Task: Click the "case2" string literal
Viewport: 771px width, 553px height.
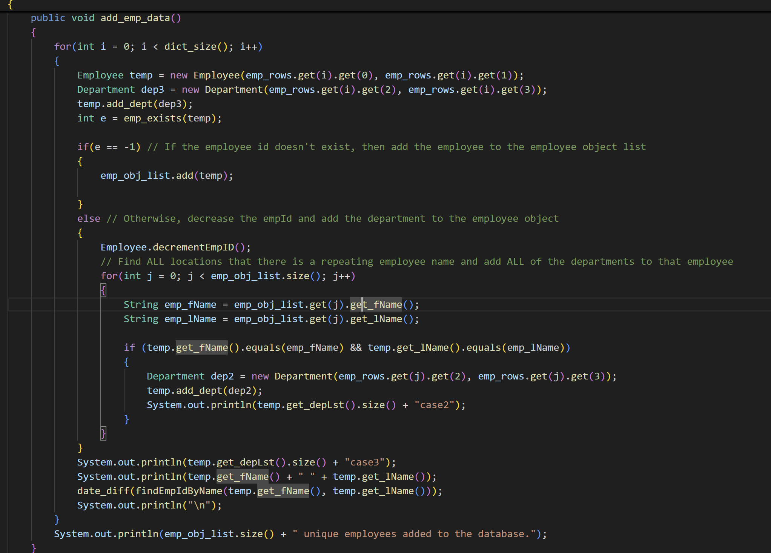Action: 434,405
